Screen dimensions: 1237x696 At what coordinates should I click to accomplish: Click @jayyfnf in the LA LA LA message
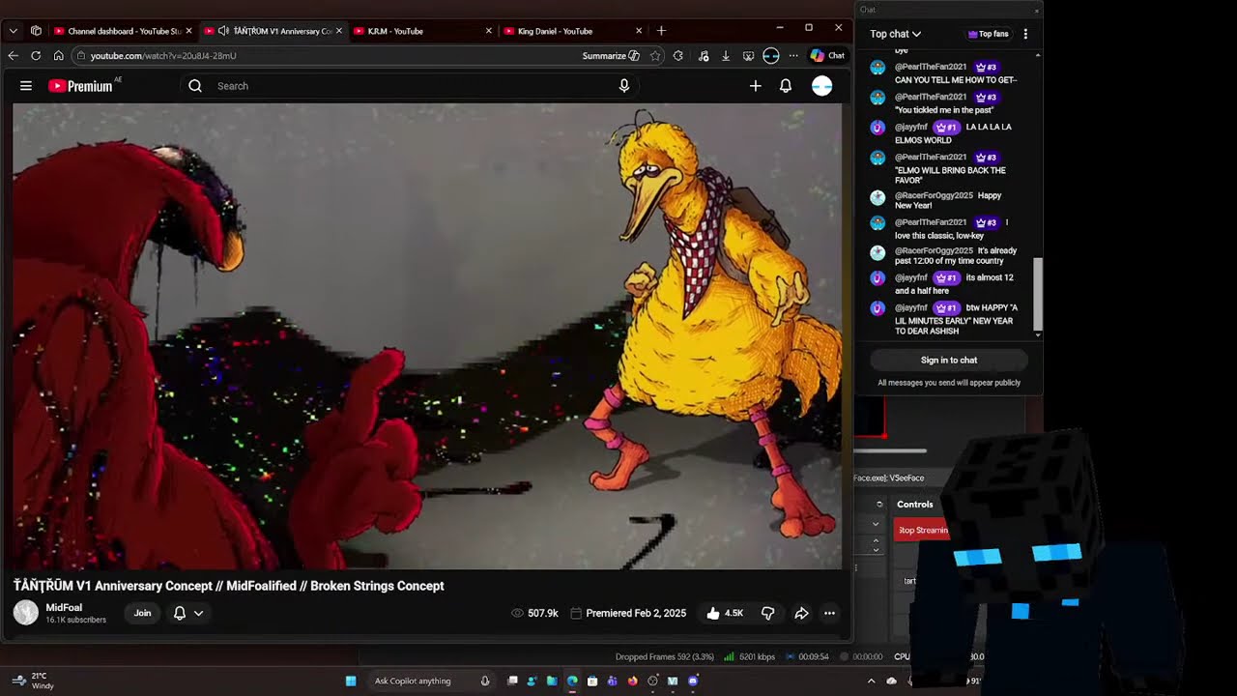coord(911,127)
